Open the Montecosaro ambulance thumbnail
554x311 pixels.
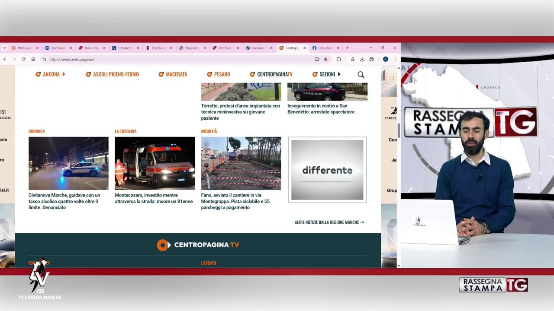(x=155, y=163)
